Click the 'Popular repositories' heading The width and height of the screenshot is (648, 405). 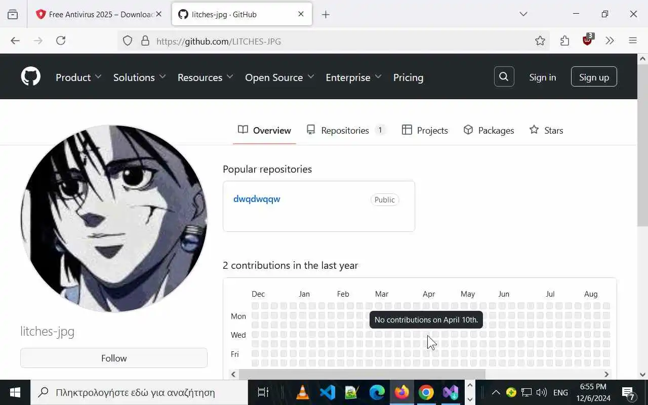click(267, 169)
